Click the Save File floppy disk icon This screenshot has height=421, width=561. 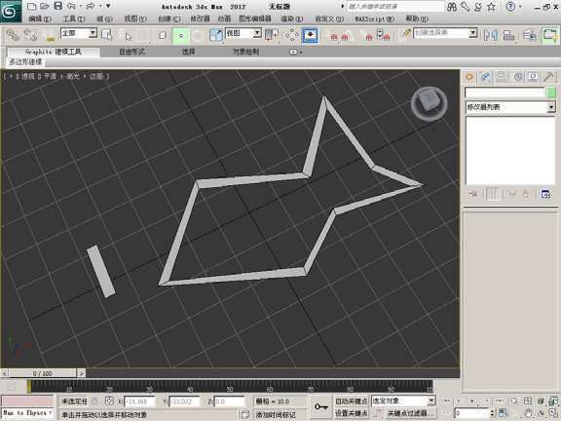click(x=57, y=6)
